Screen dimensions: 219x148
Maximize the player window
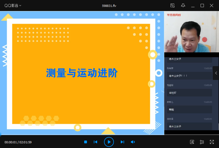202,6
